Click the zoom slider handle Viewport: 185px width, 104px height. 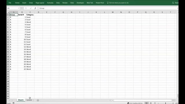click(x=166, y=103)
